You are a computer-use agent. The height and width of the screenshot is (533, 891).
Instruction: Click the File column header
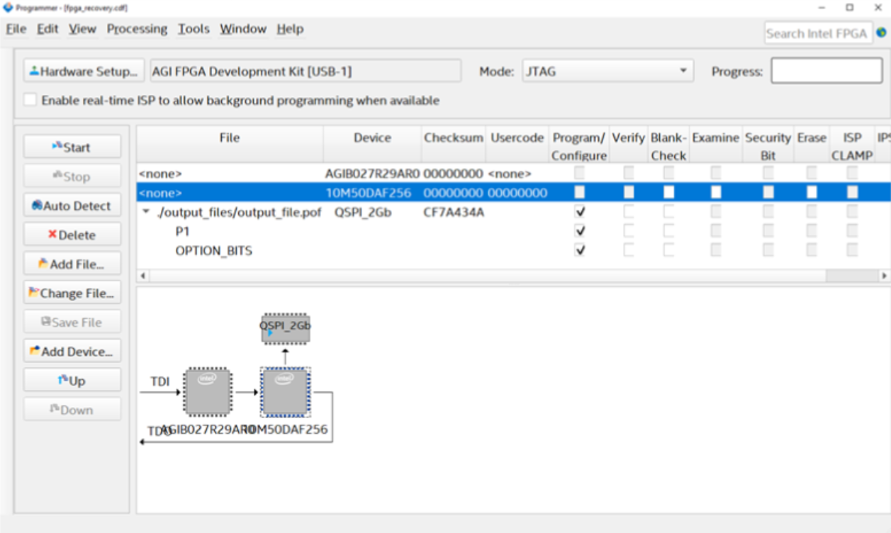[230, 145]
